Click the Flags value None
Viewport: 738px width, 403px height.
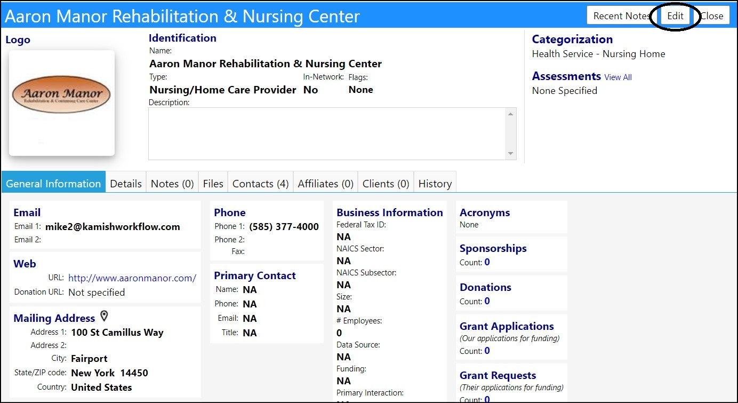[361, 90]
